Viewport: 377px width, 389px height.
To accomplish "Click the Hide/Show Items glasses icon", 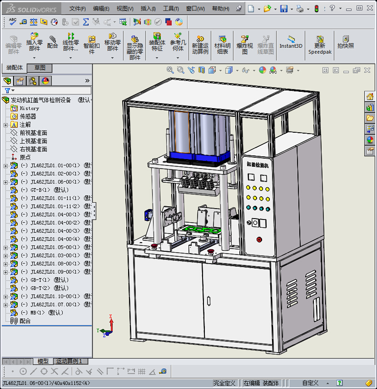I will [246, 70].
